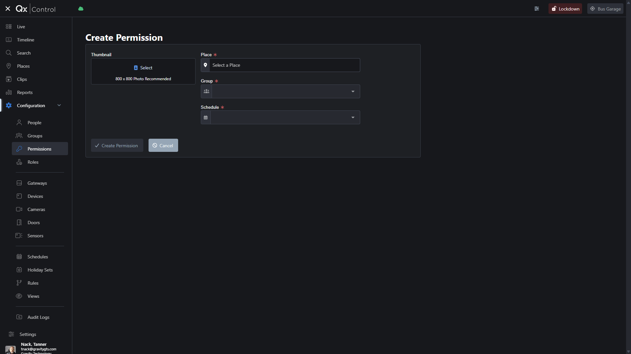Click the location pin icon in Place field

205,65
